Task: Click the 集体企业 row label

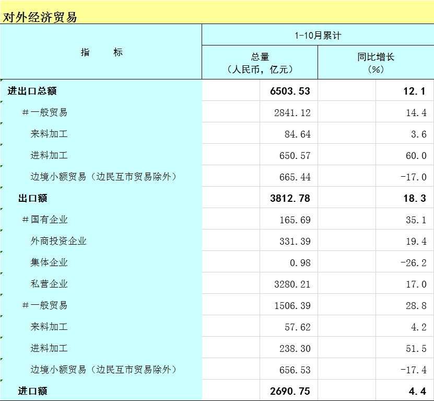Action: 49,262
